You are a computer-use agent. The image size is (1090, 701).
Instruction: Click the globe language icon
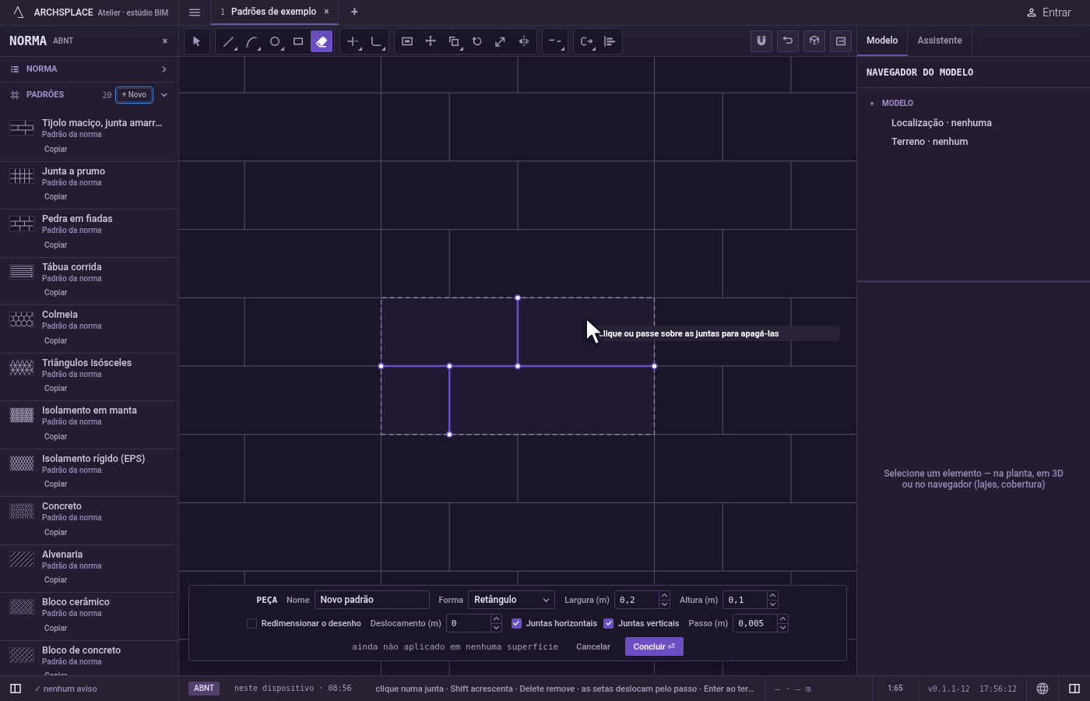pyautogui.click(x=1043, y=689)
